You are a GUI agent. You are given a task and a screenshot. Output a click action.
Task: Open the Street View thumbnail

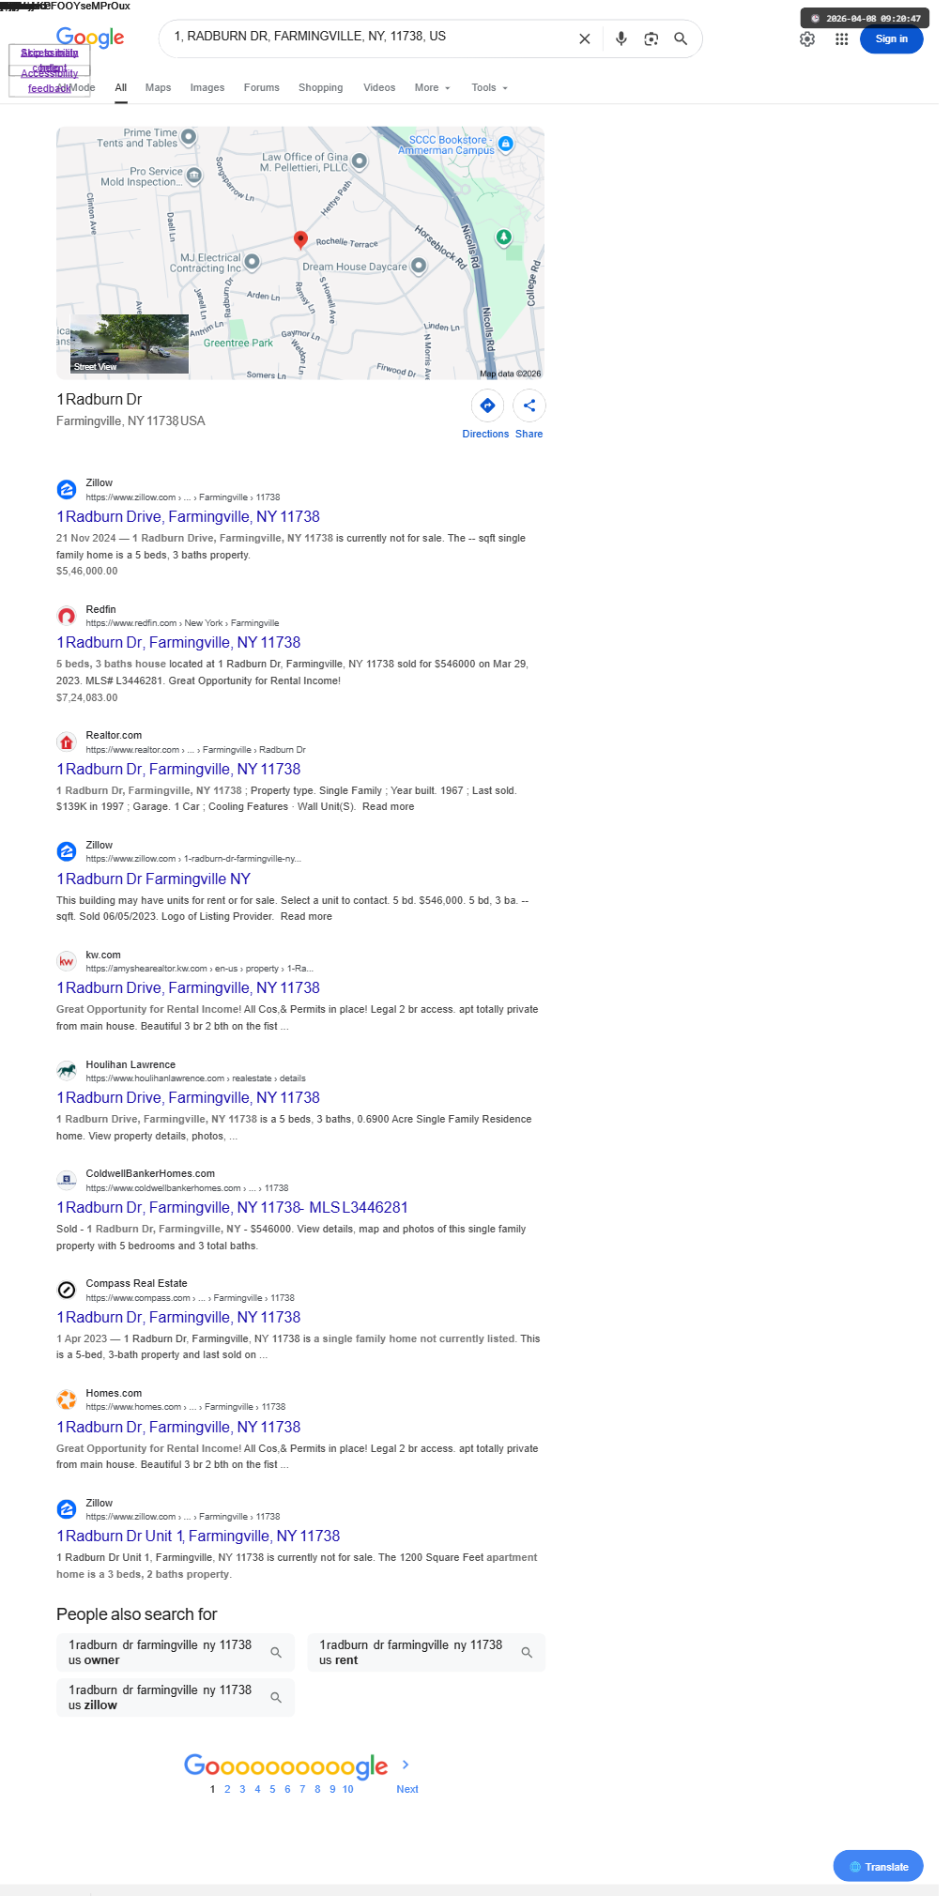(130, 344)
